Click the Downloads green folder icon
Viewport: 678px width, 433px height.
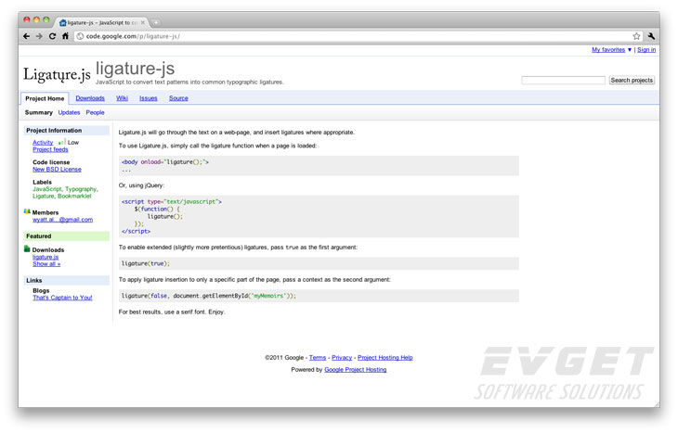point(27,249)
